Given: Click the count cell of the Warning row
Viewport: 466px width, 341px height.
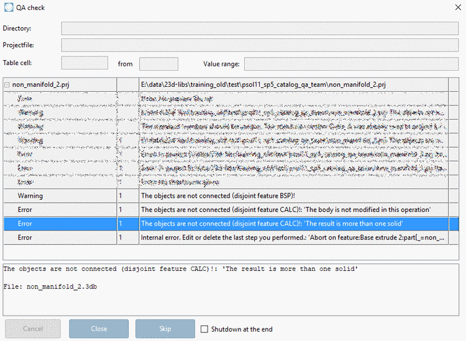Looking at the screenshot, I should click(x=128, y=196).
